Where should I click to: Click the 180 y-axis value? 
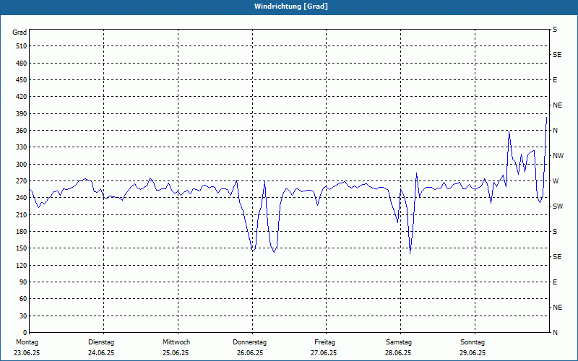(x=22, y=232)
